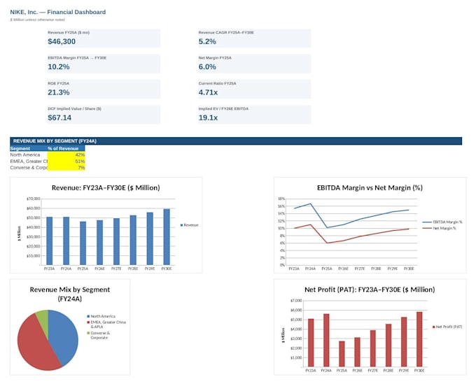Select the "Net Margin FY25A" card label
The image size is (476, 384).
pos(215,57)
